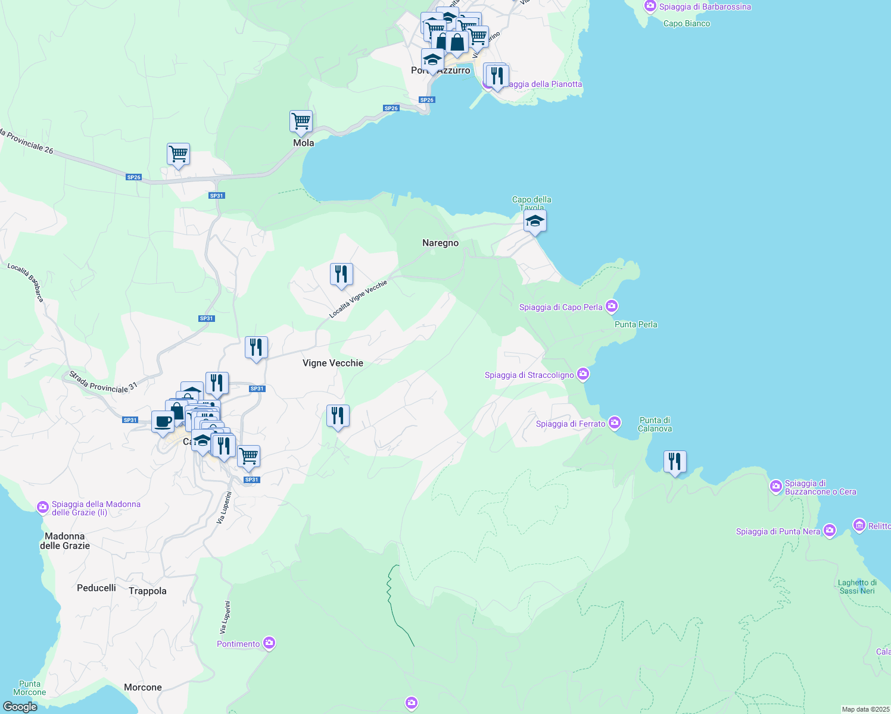Click Laghetto di Sassi Neri label

coord(858,587)
